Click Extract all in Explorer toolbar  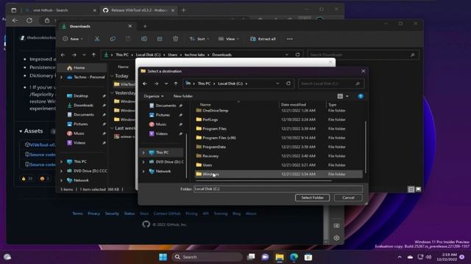(263, 39)
